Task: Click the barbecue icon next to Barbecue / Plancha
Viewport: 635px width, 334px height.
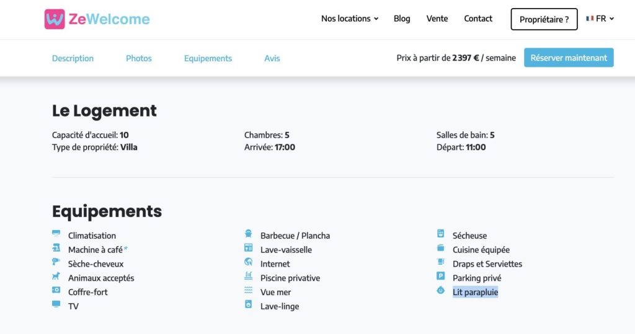Action: point(248,233)
